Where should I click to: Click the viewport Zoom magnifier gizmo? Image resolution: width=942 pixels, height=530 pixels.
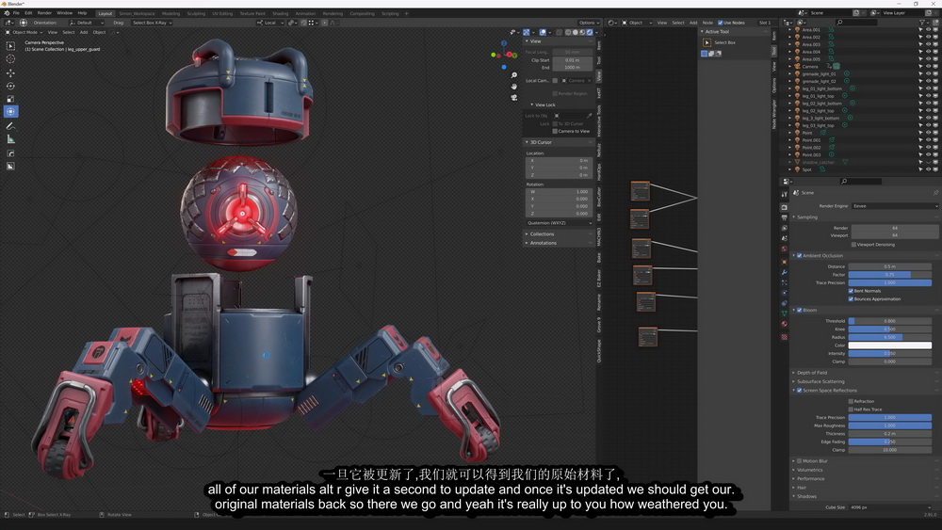point(513,75)
